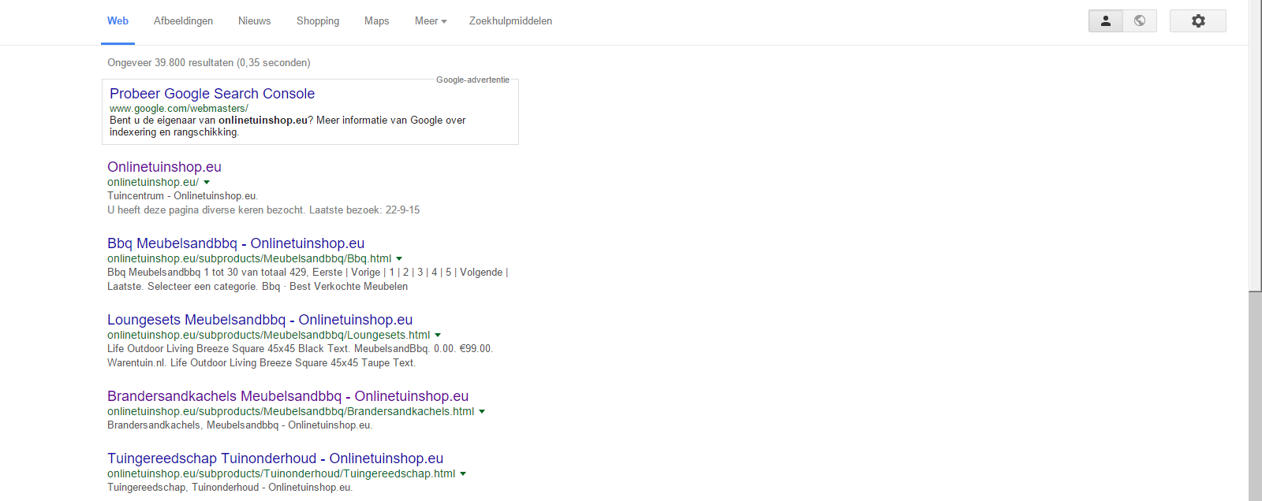Expand arrow next to Brandersandkachels.html URL
1262x501 pixels.
pos(482,412)
